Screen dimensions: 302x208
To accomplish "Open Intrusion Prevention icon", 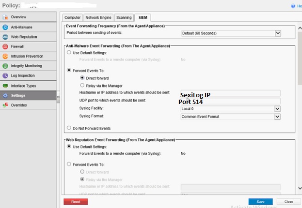I will 5,56.
